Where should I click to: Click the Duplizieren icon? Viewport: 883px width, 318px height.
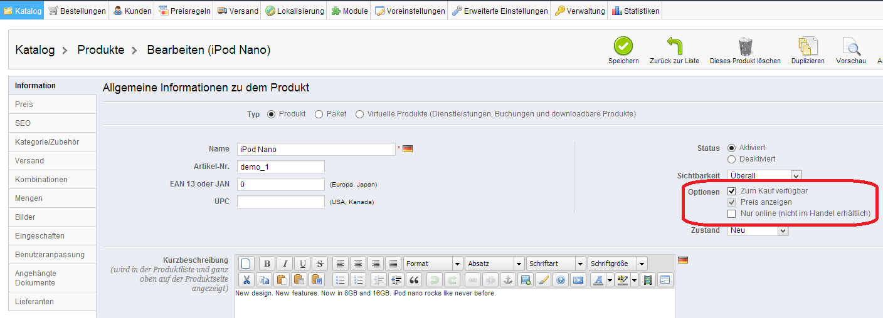(808, 46)
